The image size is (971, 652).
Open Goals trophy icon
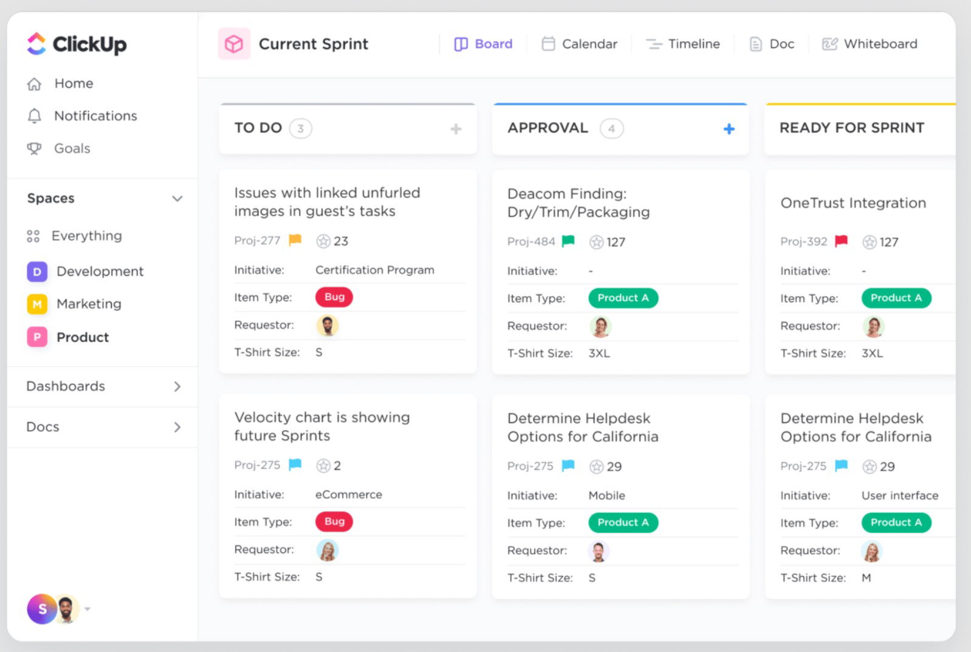coord(35,148)
